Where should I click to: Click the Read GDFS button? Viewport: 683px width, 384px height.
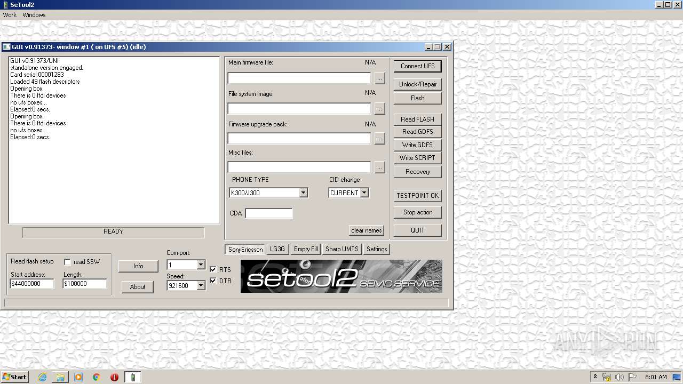pos(418,132)
